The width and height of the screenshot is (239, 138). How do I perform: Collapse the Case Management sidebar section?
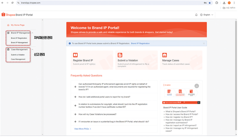point(32,49)
